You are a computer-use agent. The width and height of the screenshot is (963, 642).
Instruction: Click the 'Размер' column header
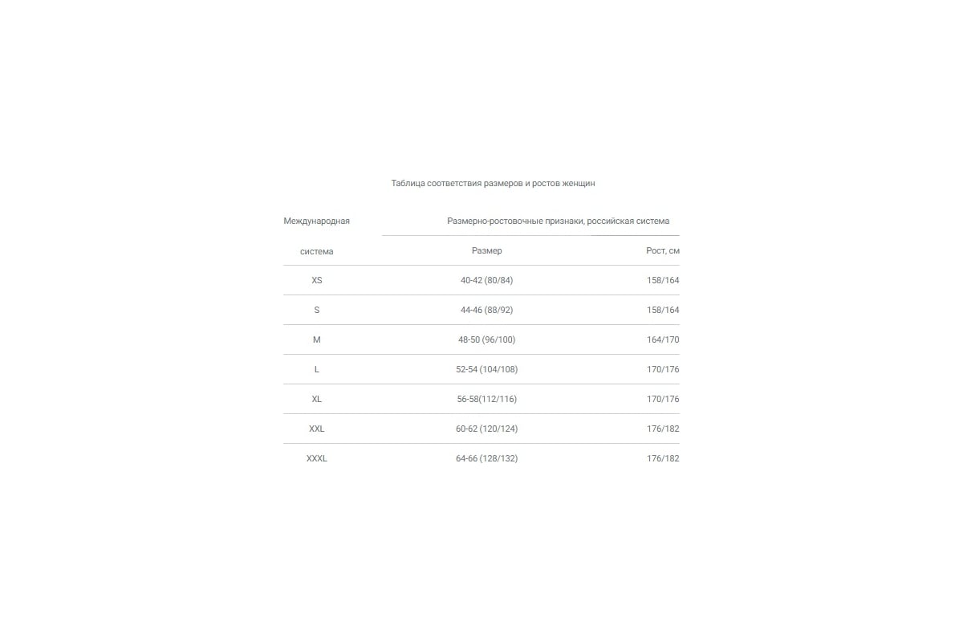[486, 251]
